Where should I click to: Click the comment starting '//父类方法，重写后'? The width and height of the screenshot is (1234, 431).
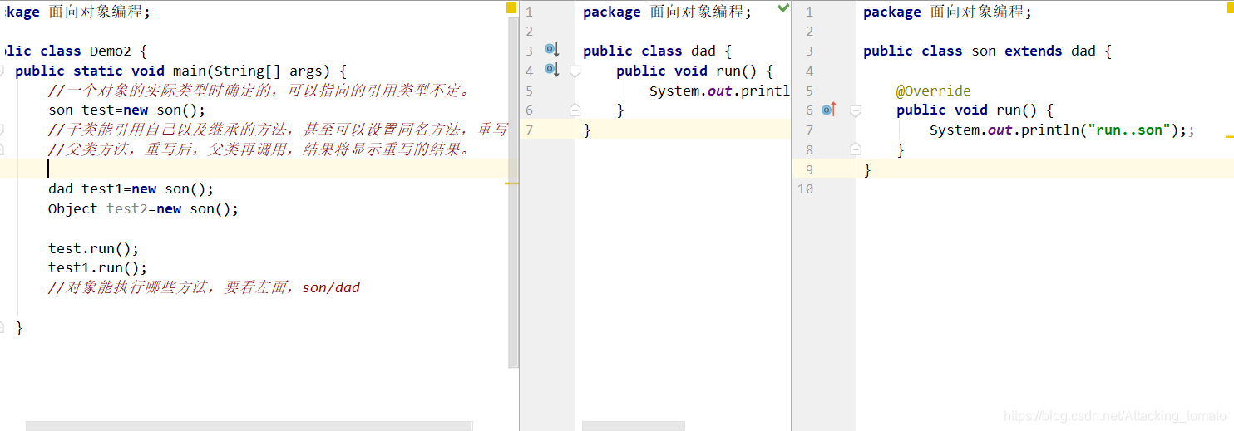click(259, 150)
